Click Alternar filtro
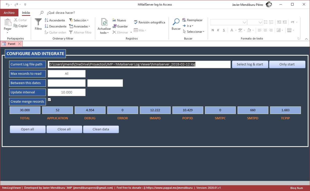This screenshot has width=310, height=191. (x=80, y=32)
